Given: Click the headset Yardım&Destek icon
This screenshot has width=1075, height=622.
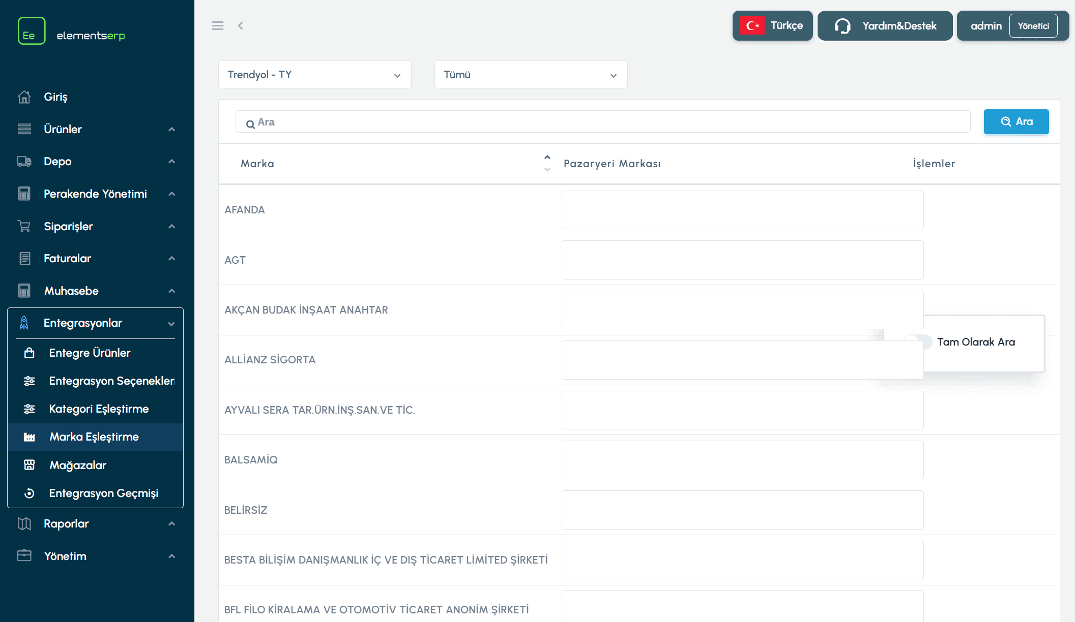Looking at the screenshot, I should pyautogui.click(x=842, y=26).
